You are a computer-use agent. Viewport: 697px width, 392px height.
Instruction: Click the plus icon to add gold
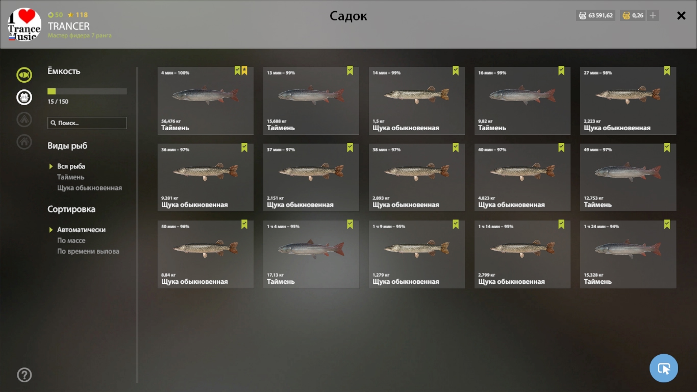click(653, 15)
